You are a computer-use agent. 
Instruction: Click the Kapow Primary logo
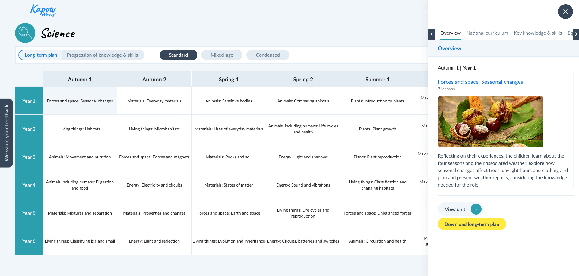click(x=43, y=10)
